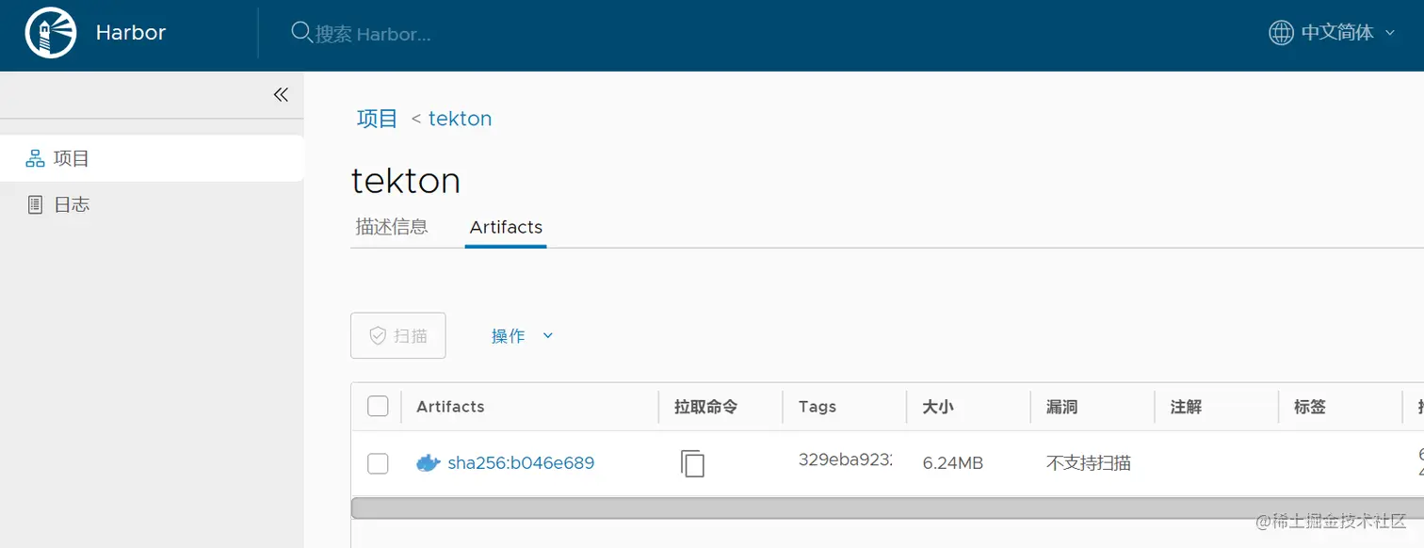The height and width of the screenshot is (548, 1424).
Task: Click the 329eba923 tag cell
Action: pos(845,460)
